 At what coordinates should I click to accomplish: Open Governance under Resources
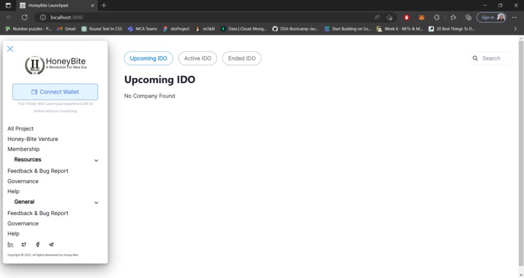coord(23,181)
